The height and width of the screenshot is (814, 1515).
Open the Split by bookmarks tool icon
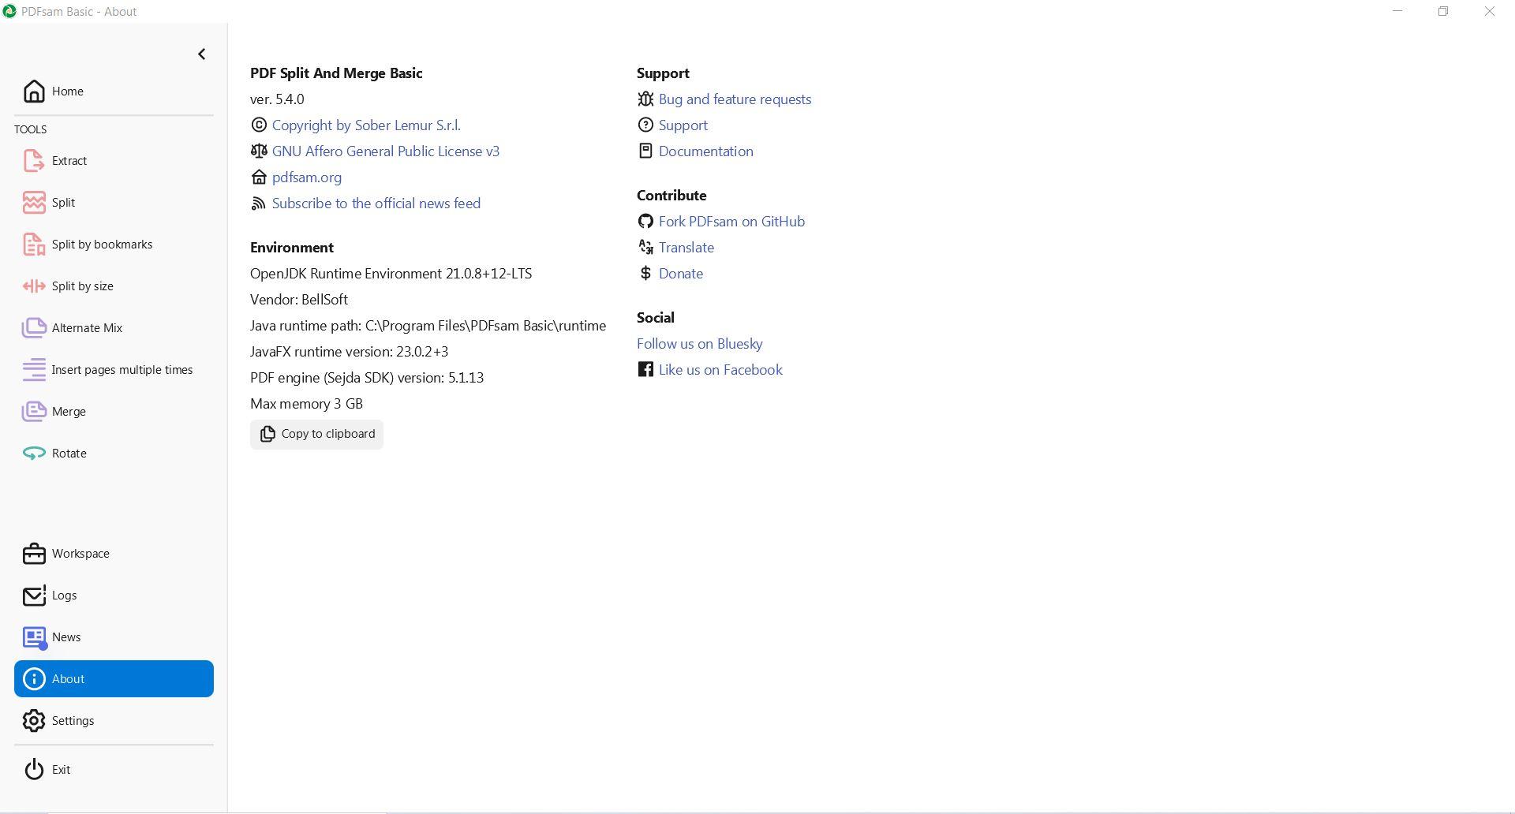click(34, 245)
